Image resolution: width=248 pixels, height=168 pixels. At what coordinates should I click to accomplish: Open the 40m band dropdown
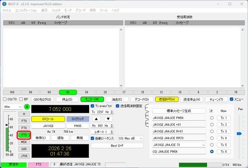coord(13,107)
